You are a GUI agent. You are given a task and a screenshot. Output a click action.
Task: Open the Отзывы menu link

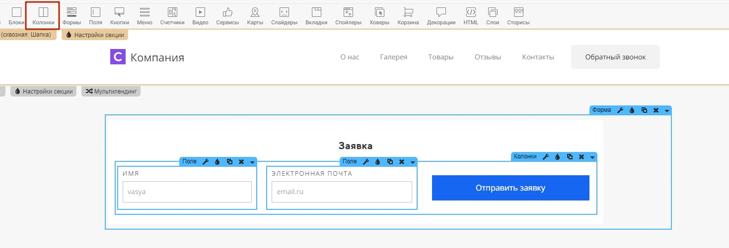[x=488, y=57]
